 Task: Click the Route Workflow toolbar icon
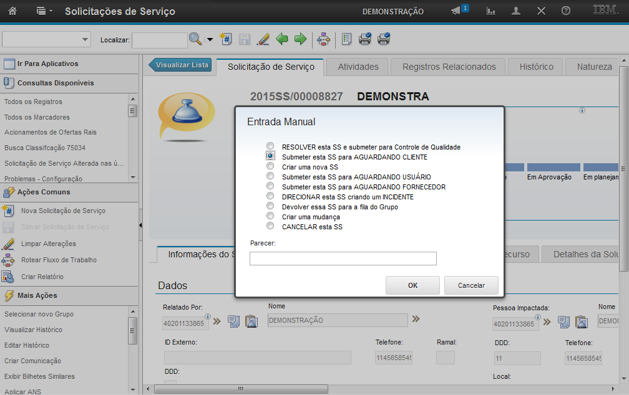coord(323,39)
